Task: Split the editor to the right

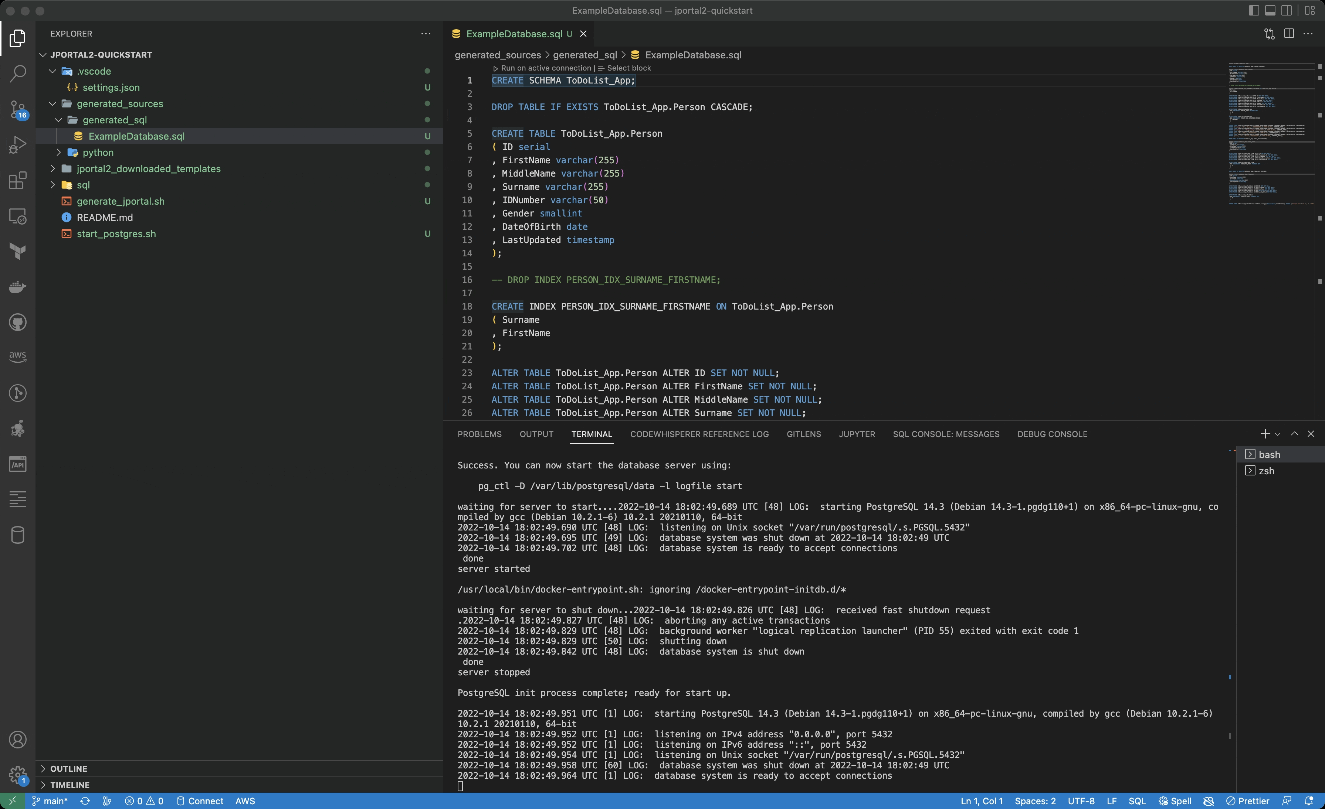Action: (1289, 34)
